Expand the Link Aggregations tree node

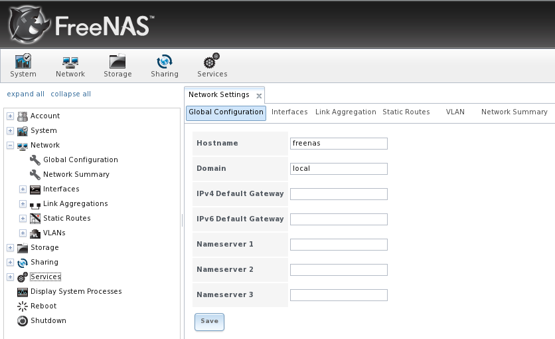(x=23, y=203)
